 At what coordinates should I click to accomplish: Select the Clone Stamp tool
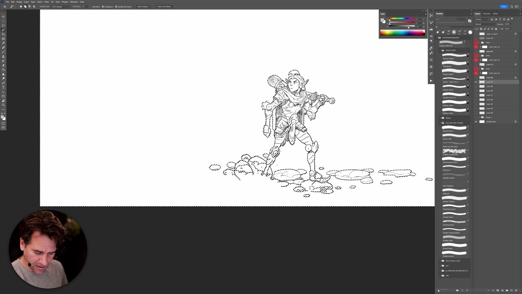3,56
